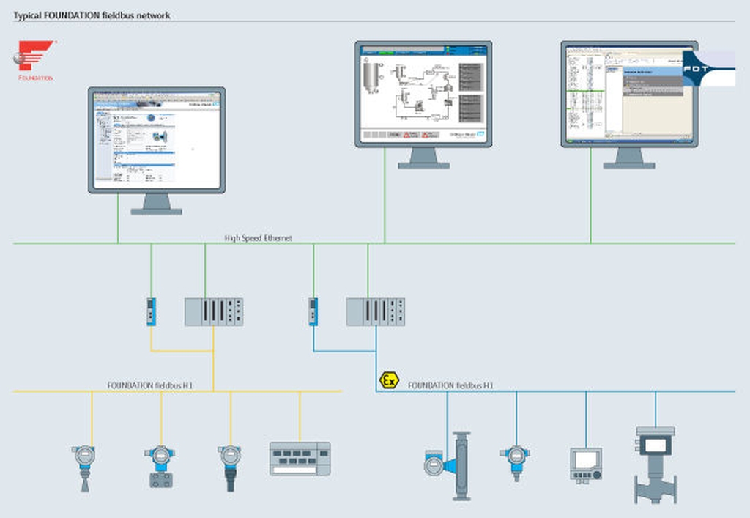Screen dimensions: 750x518
Task: Select the FDT logo badge
Action: click(709, 69)
